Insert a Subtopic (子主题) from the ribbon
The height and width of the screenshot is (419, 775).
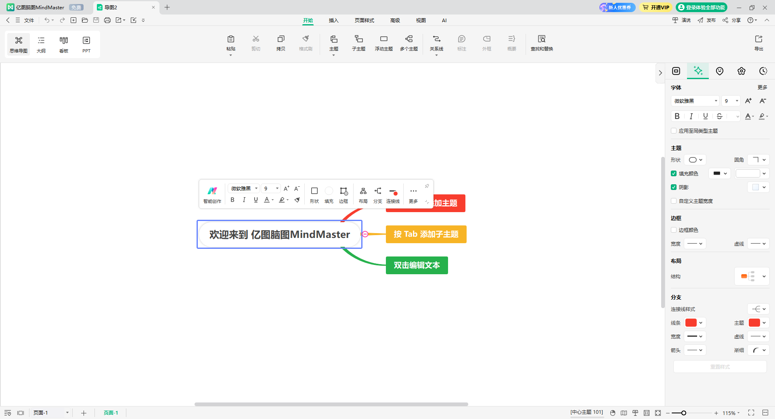click(x=358, y=43)
